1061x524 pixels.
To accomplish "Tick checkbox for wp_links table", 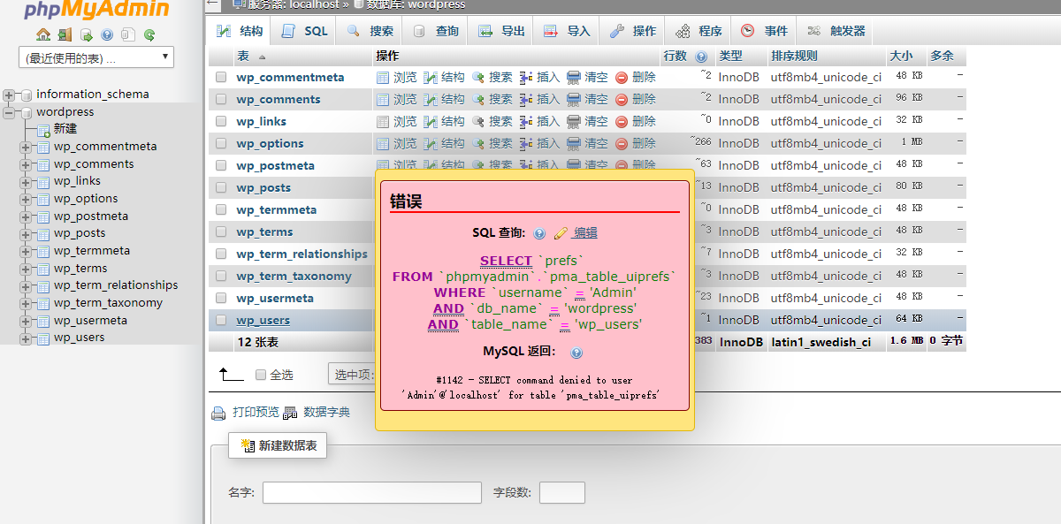I will click(221, 121).
